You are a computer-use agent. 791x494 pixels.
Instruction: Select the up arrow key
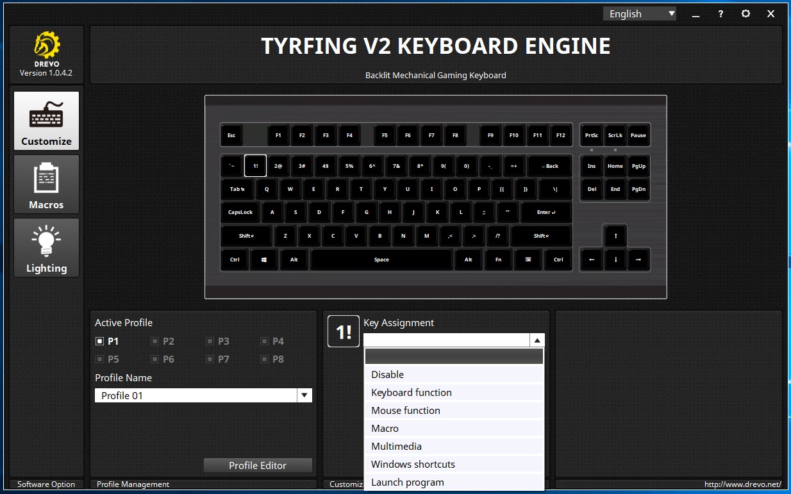(x=615, y=236)
